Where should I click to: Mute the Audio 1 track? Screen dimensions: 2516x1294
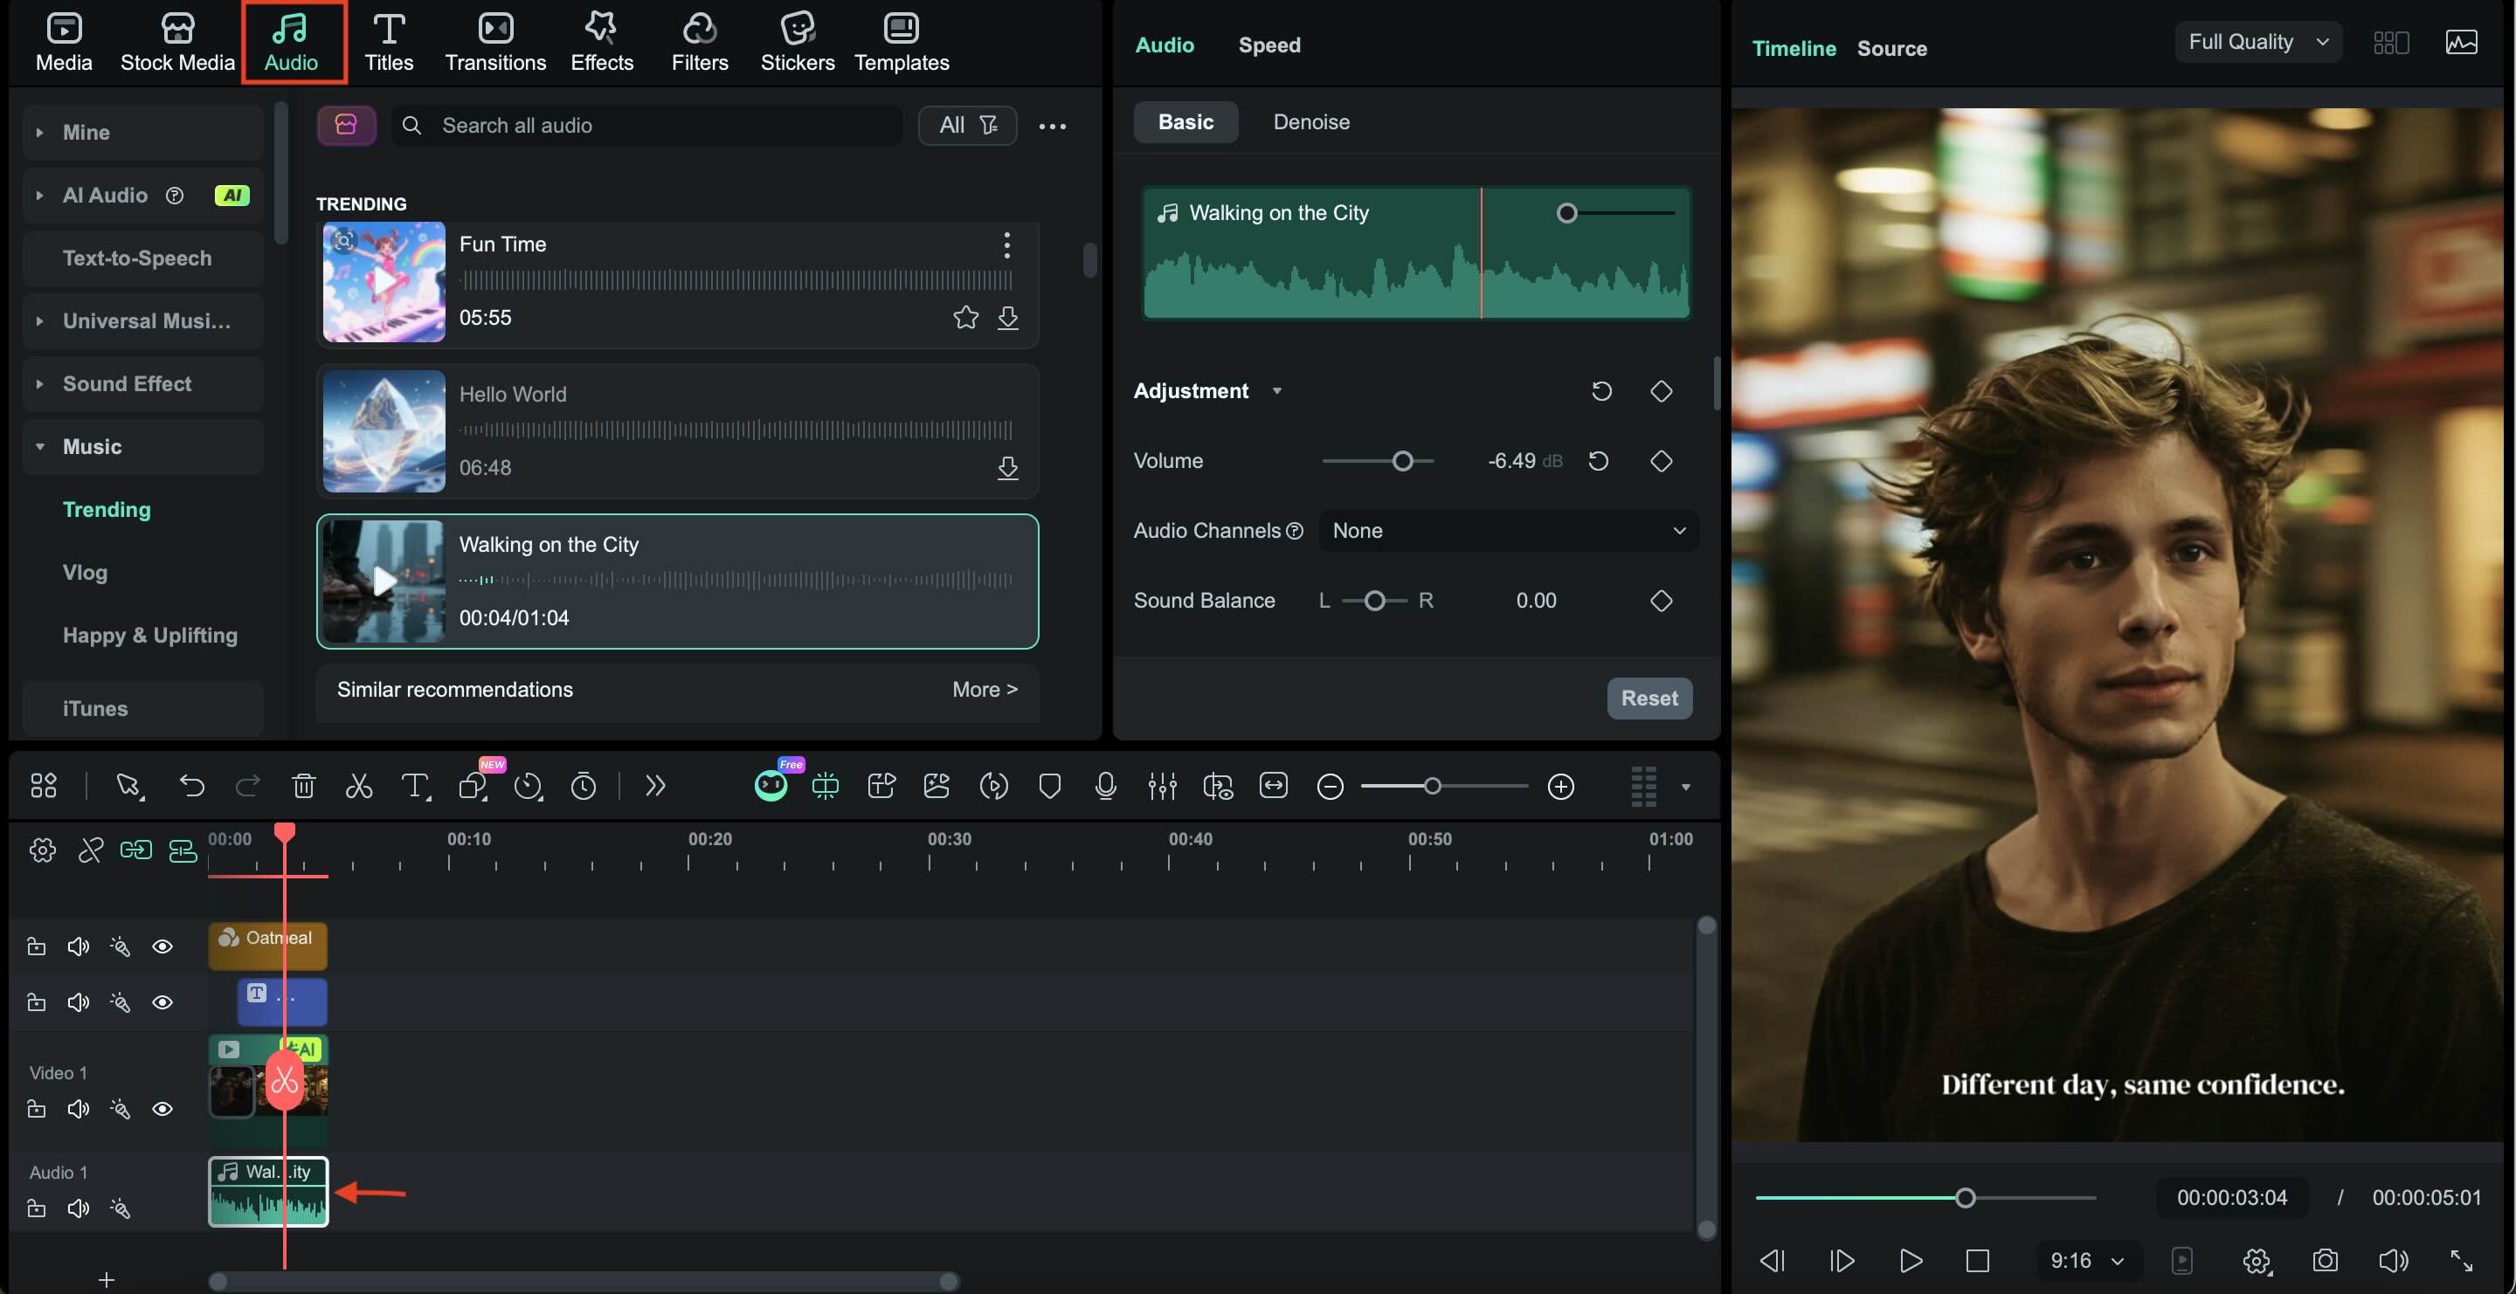[78, 1208]
